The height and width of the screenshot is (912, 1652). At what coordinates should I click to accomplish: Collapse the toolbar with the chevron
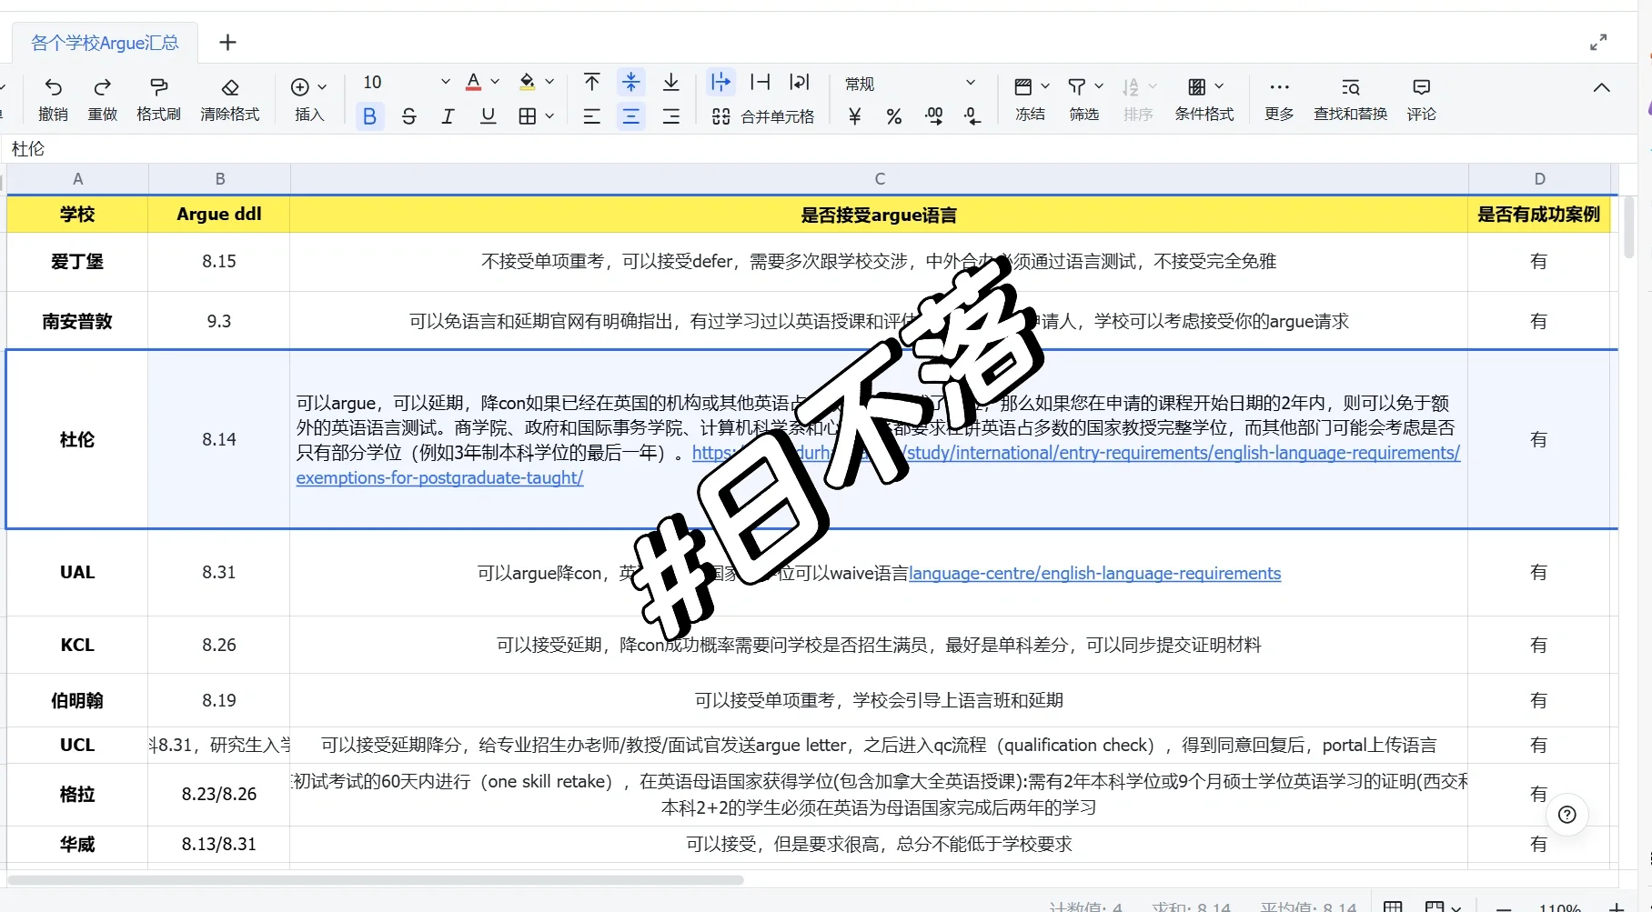[1601, 87]
